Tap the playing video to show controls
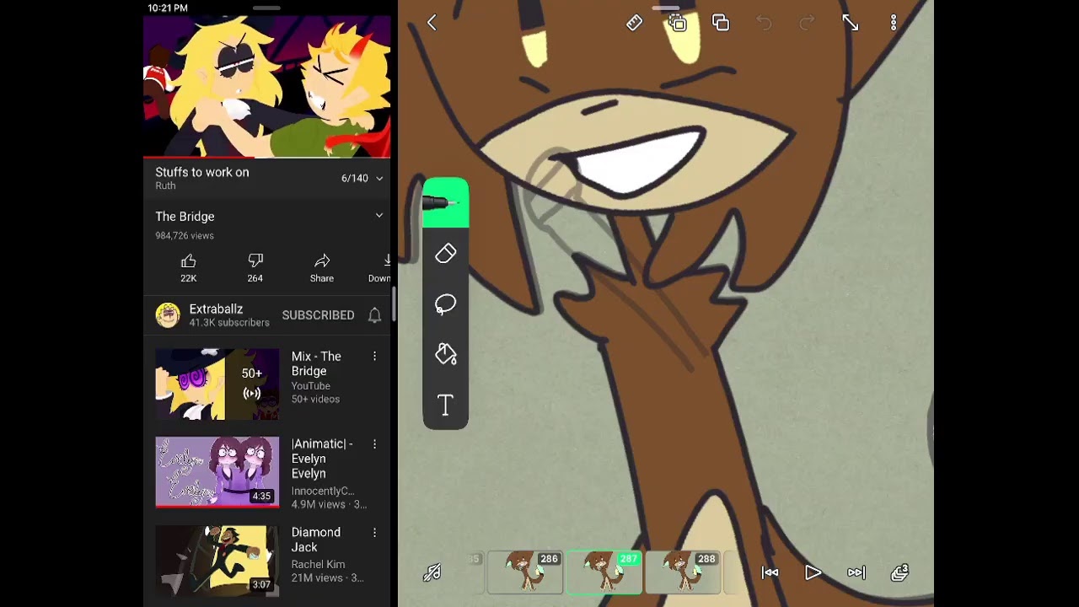 click(266, 86)
